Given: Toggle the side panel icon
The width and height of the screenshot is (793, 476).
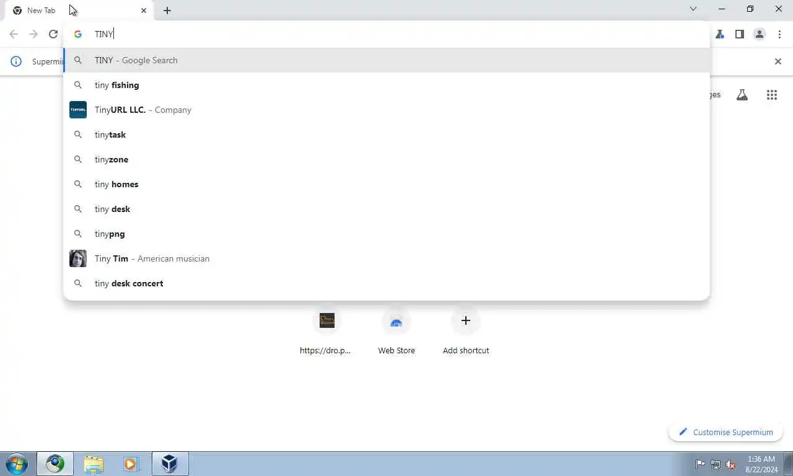Looking at the screenshot, I should pos(739,34).
